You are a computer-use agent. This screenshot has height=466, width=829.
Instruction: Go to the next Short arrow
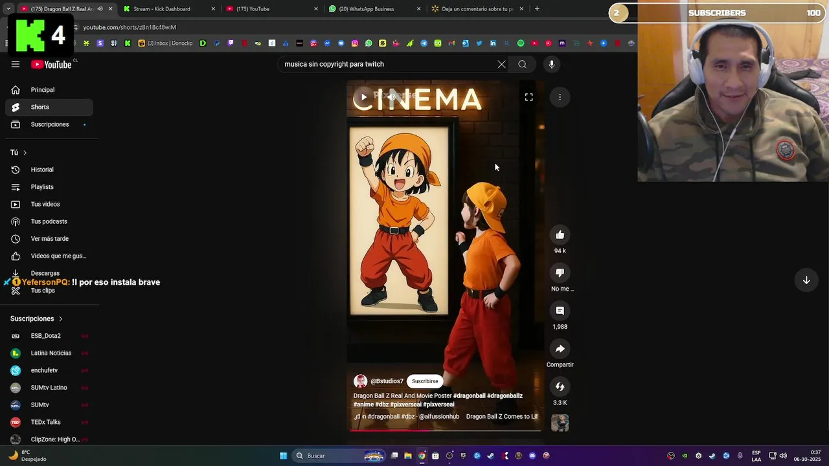806,280
